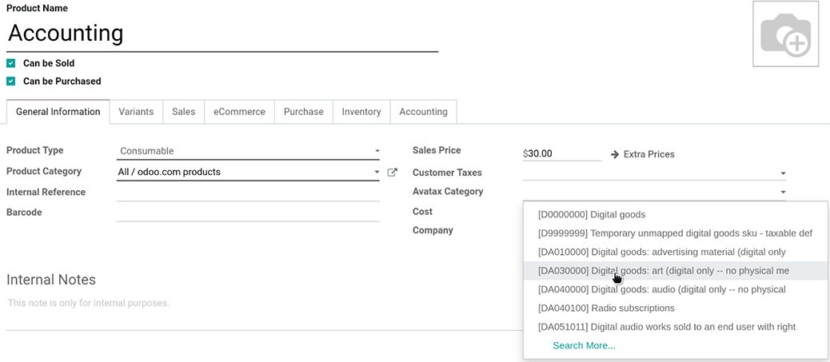830x362 pixels.
Task: Expand the Customer Taxes dropdown
Action: (x=783, y=173)
